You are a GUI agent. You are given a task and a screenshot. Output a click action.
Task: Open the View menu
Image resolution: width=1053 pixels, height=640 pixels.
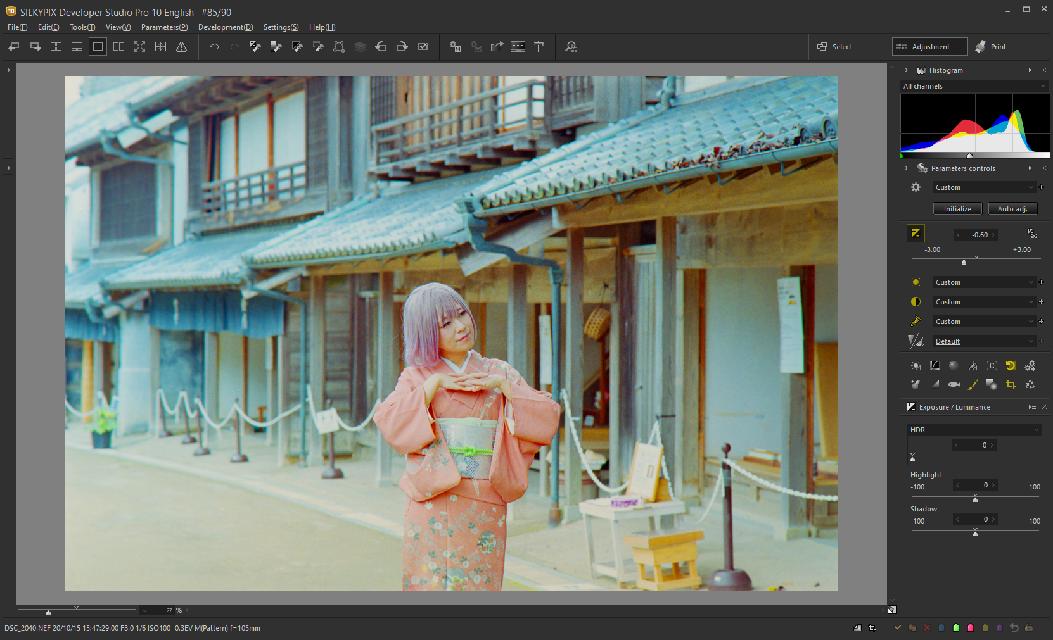click(118, 27)
